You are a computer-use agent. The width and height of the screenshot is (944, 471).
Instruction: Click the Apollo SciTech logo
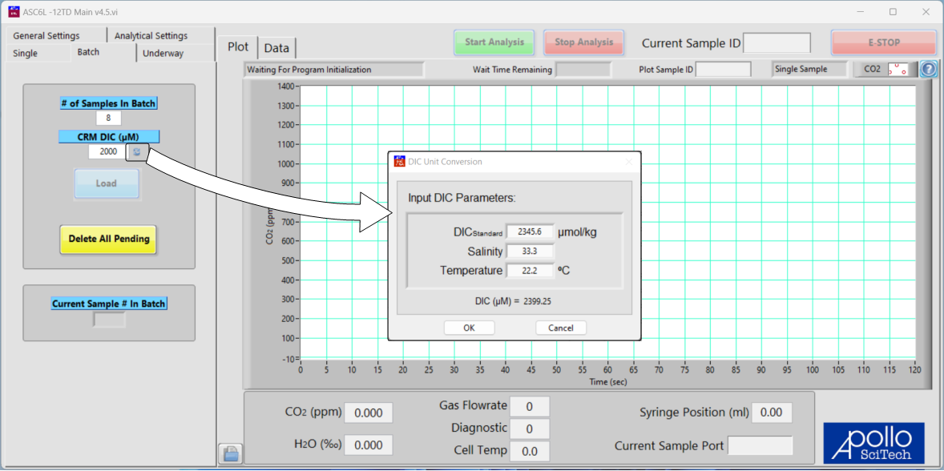tap(873, 442)
